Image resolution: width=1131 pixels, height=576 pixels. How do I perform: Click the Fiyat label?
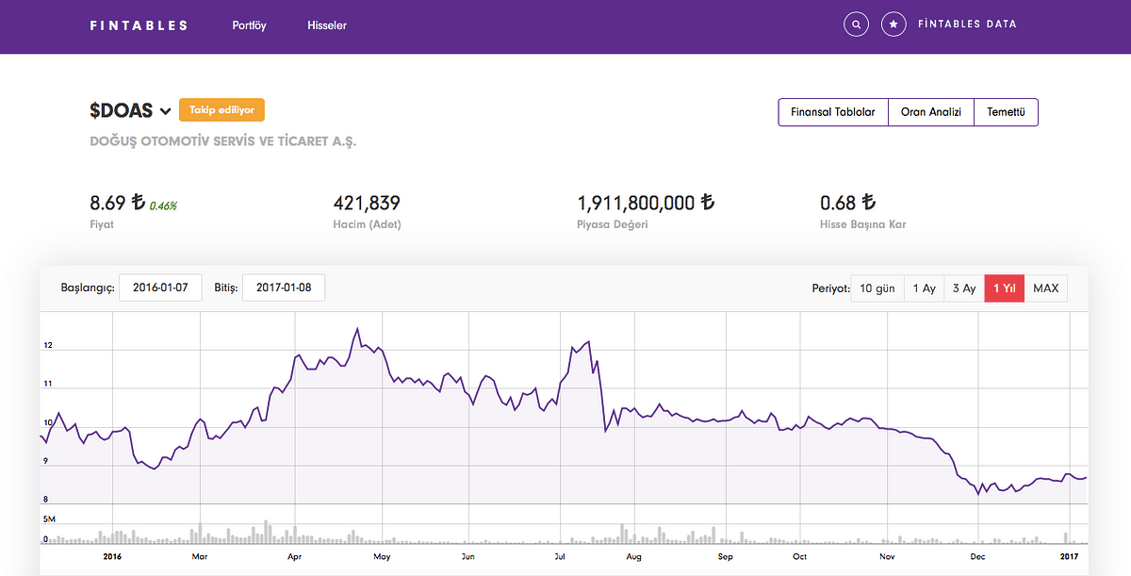pyautogui.click(x=102, y=225)
